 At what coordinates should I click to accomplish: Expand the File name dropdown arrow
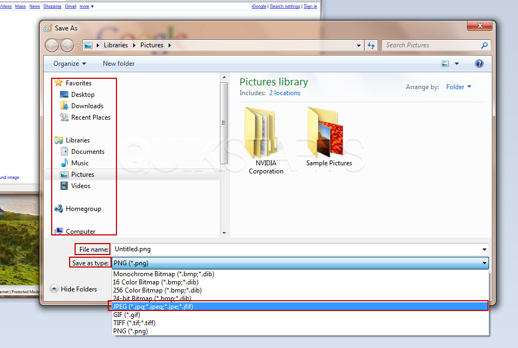point(484,249)
